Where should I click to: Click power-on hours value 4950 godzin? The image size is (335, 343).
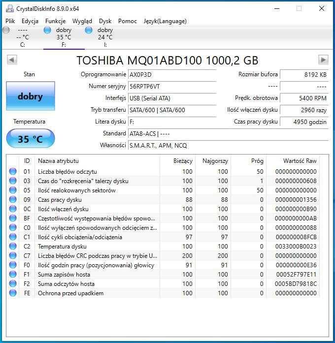click(x=304, y=122)
